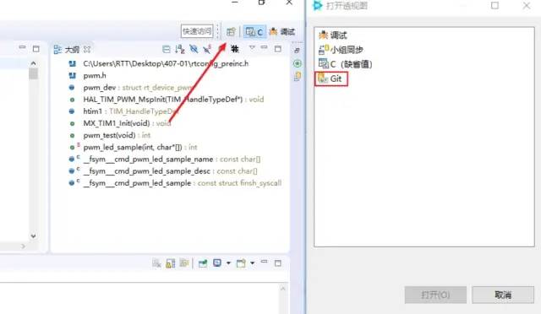Click Display Selected Console monitor icon

[x=217, y=263]
